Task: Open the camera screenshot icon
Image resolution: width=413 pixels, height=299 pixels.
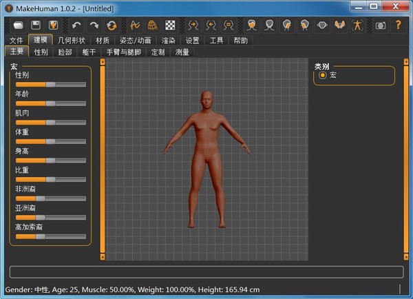Action: (381, 25)
